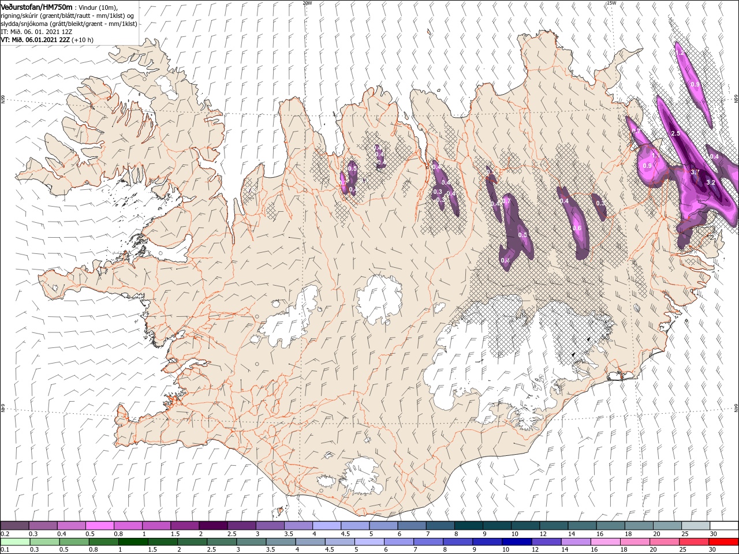
Task: Click the 10 label in top legend row
Action: 514,534
